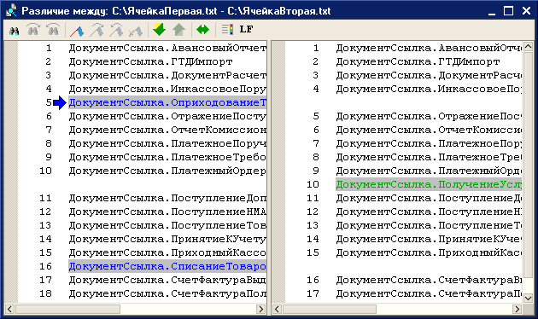Select left line 5 ОприходованиеТ
This screenshot has height=319, width=538.
[x=167, y=102]
